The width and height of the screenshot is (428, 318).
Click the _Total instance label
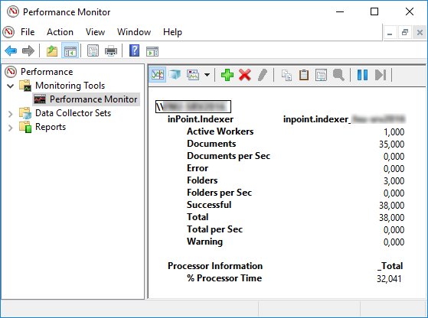tap(390, 266)
